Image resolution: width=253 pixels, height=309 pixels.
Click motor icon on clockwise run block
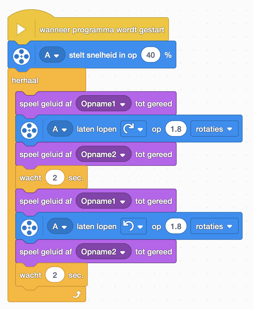pos(29,130)
